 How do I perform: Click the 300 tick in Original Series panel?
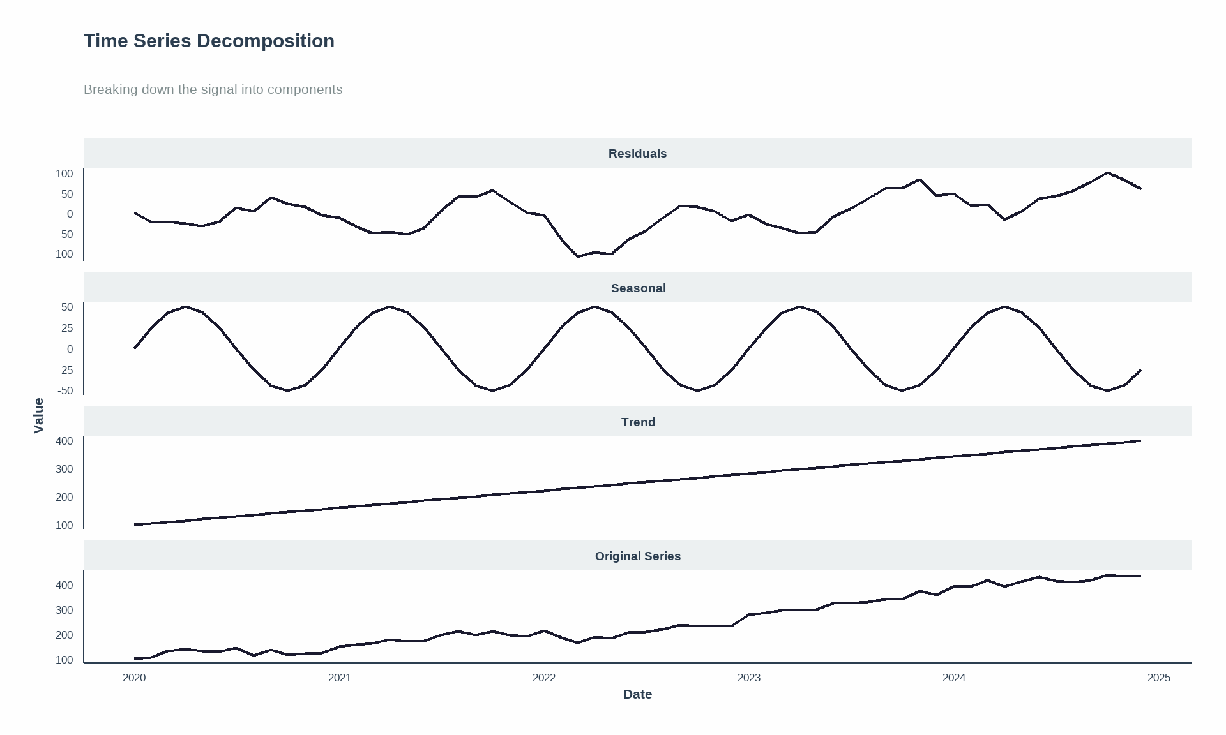[x=64, y=610]
